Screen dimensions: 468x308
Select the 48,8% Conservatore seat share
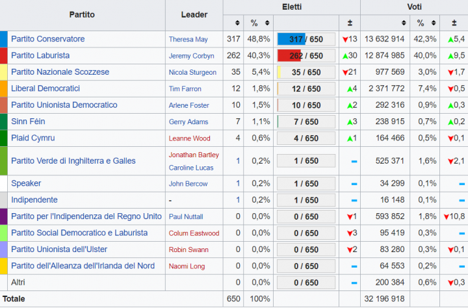coord(259,39)
